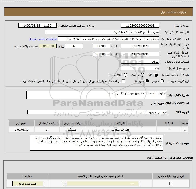Click the delivery city ری field
The image size is (196, 189).
tap(140, 68)
